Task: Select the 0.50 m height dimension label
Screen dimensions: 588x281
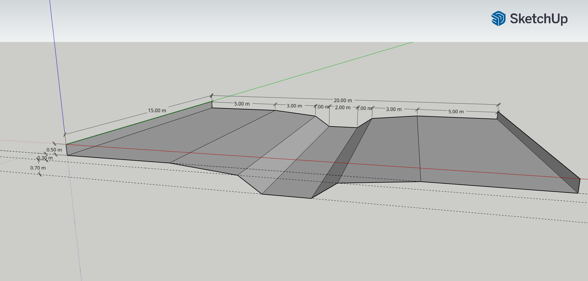Action: click(x=54, y=150)
